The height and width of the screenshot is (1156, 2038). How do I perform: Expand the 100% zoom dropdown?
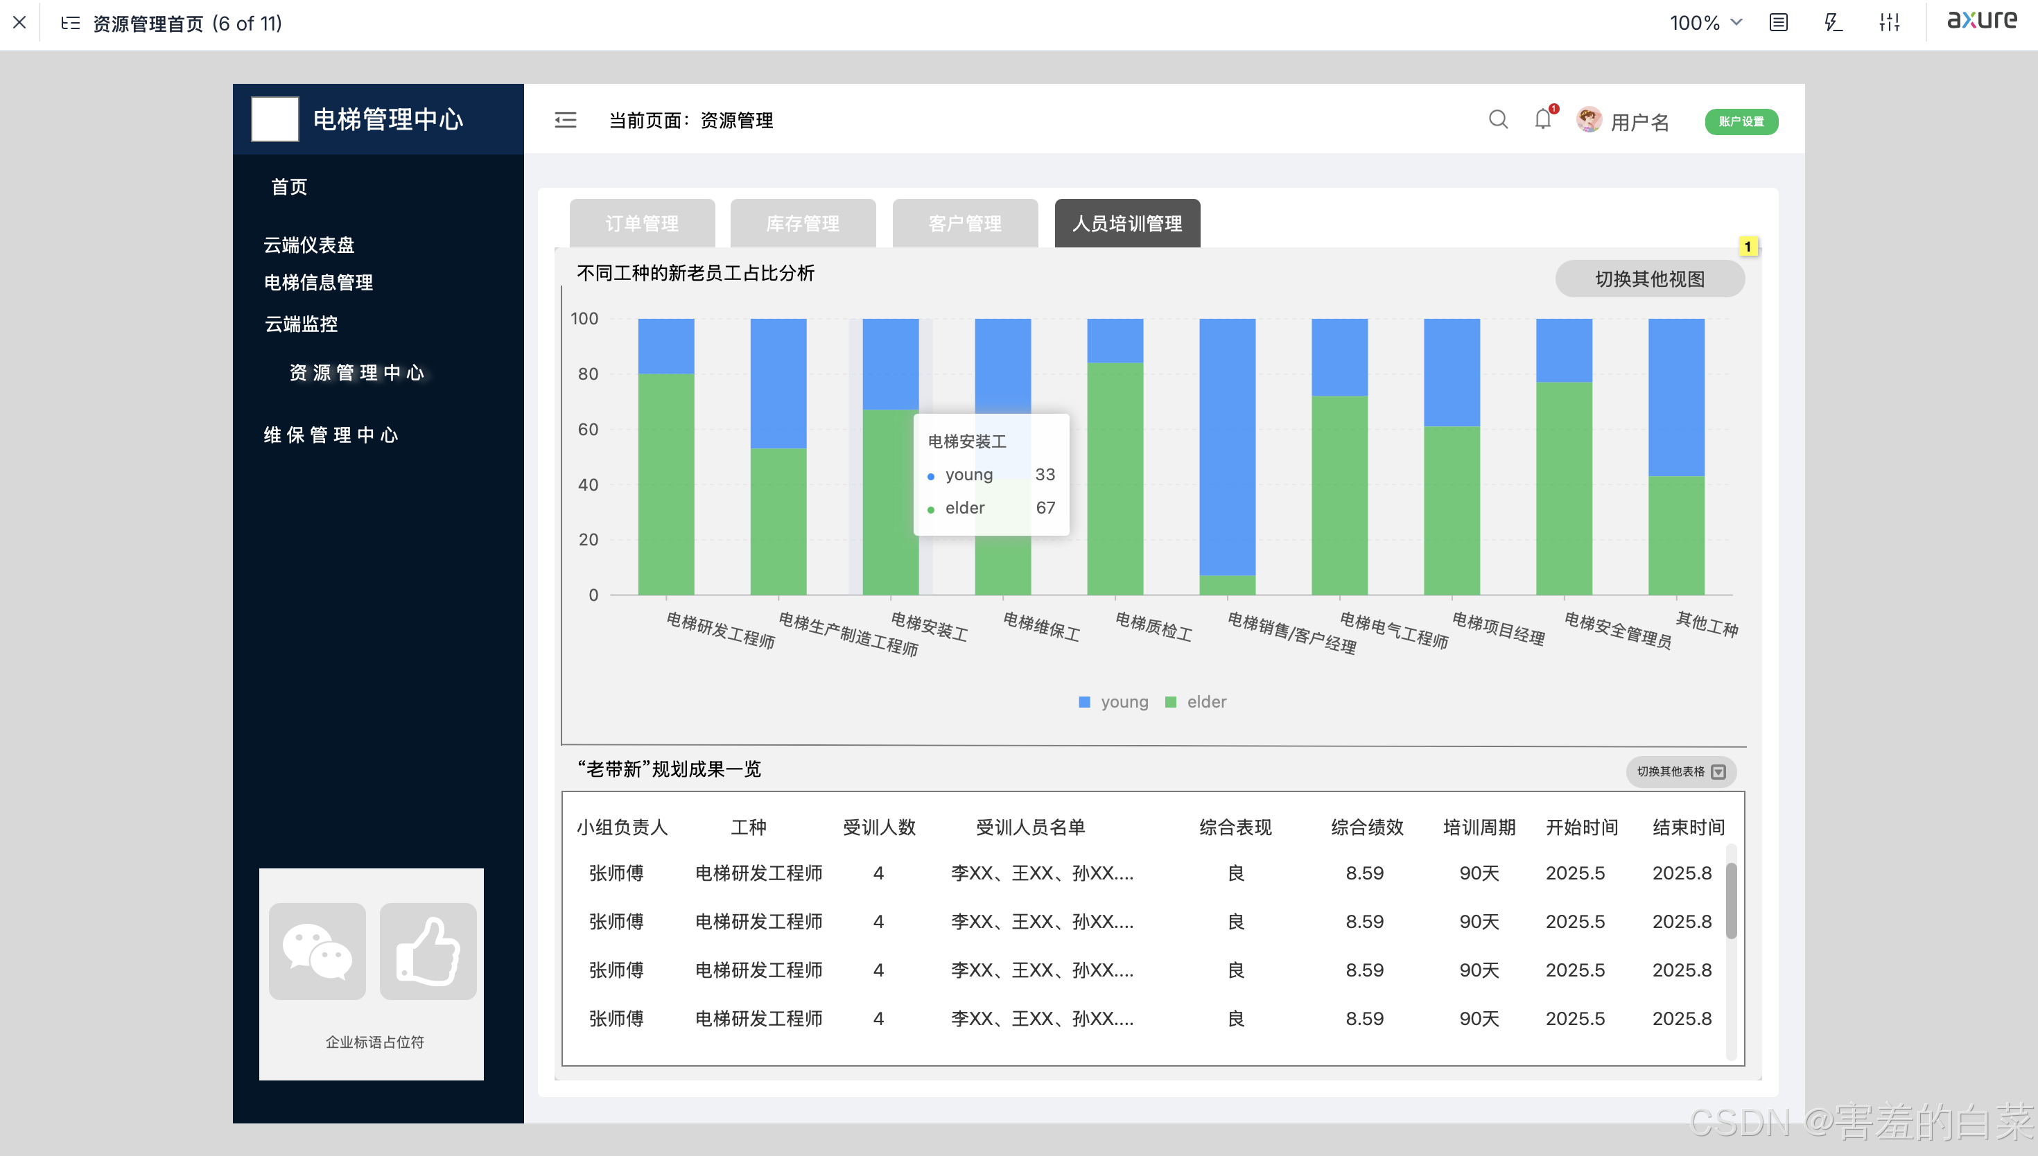[x=1705, y=22]
